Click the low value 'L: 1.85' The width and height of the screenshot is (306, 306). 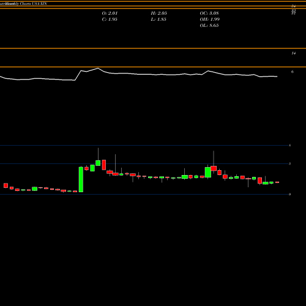[159, 20]
